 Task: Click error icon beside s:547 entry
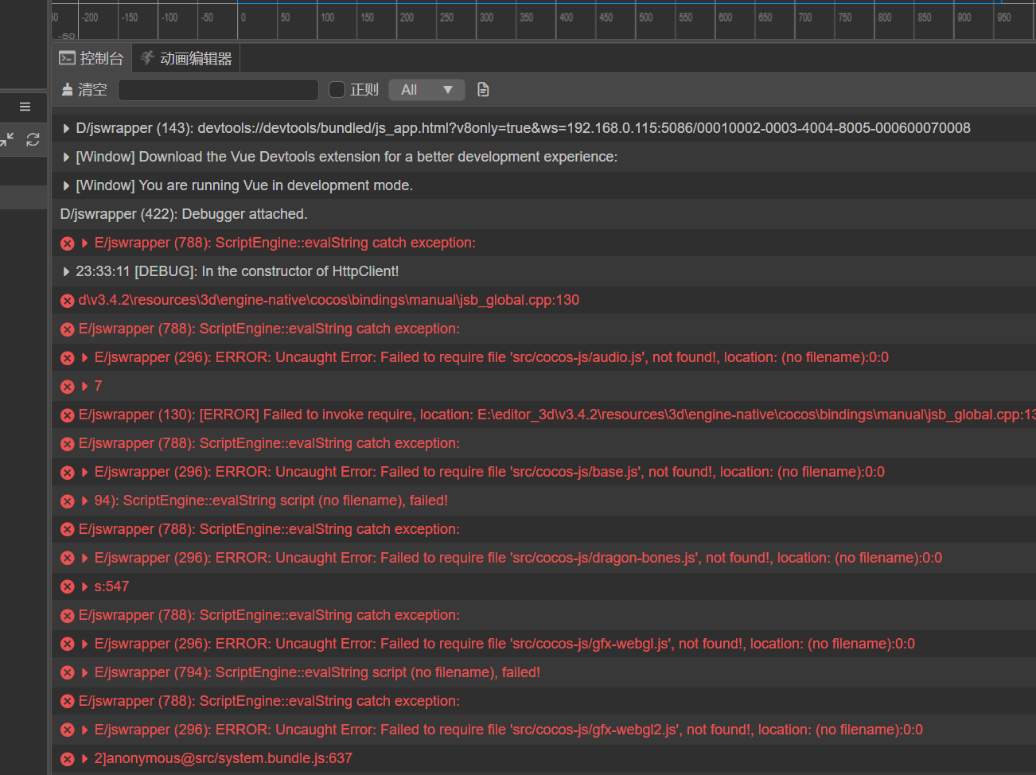[x=68, y=587]
